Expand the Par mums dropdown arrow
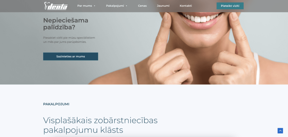This screenshot has width=288, height=137. coord(94,6)
